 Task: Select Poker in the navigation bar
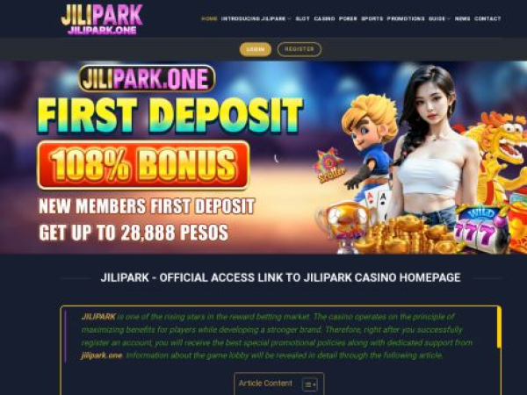click(348, 18)
